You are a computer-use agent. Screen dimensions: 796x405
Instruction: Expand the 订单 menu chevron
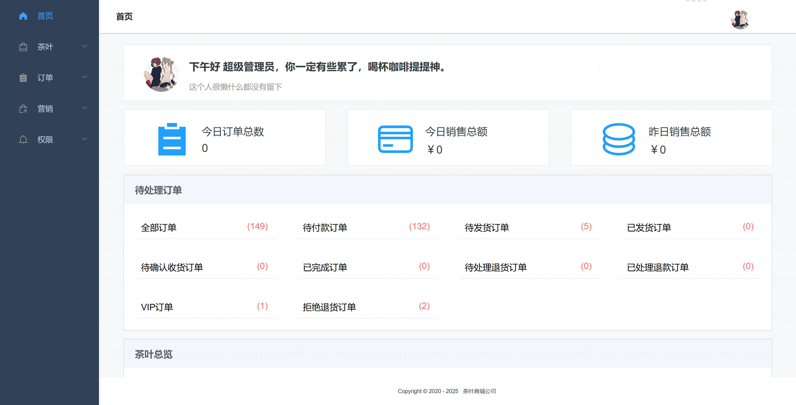pos(84,77)
